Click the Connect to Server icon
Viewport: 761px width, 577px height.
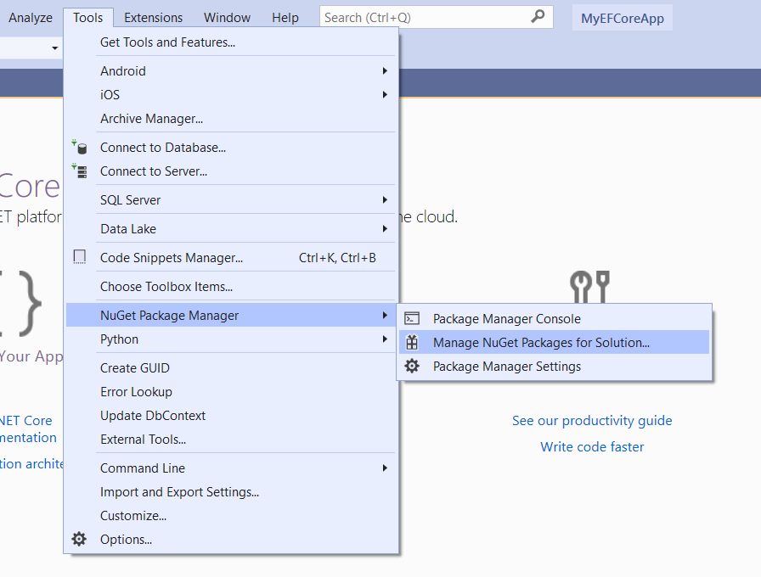click(79, 171)
